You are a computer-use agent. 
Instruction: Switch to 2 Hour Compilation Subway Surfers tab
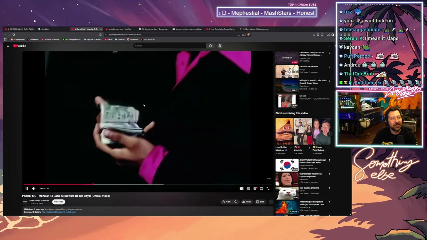tap(221, 29)
